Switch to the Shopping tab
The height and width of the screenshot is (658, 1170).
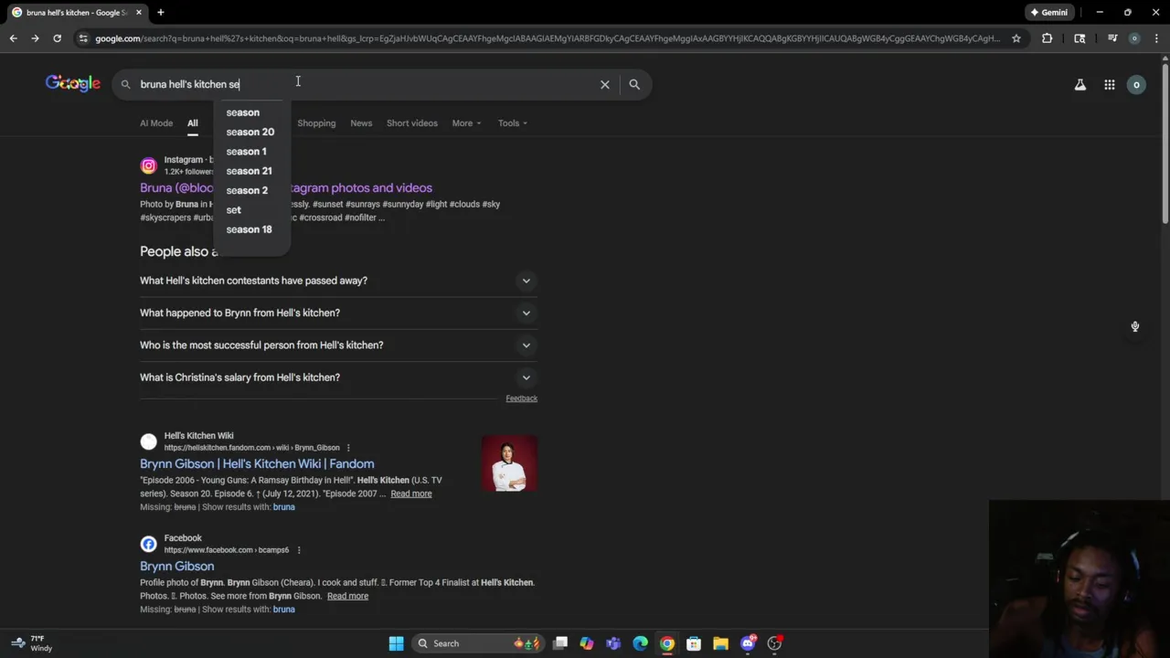pyautogui.click(x=316, y=122)
